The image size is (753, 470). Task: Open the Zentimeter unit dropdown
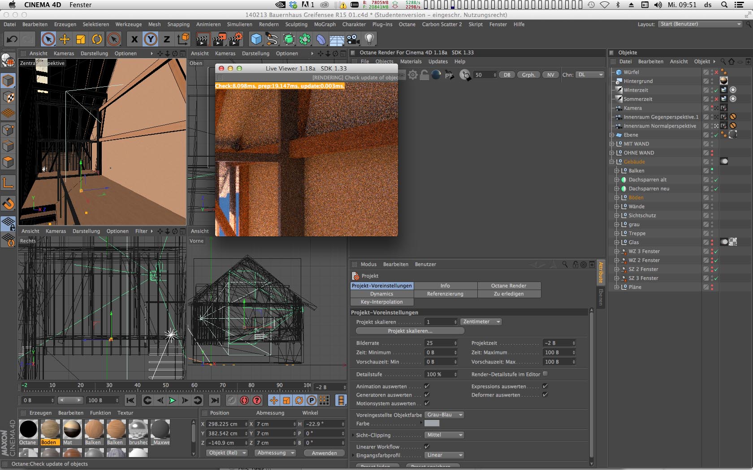tap(481, 322)
